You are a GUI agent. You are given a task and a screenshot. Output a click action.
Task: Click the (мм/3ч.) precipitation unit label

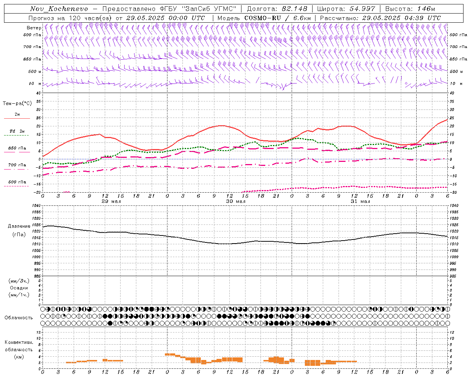pyautogui.click(x=19, y=281)
